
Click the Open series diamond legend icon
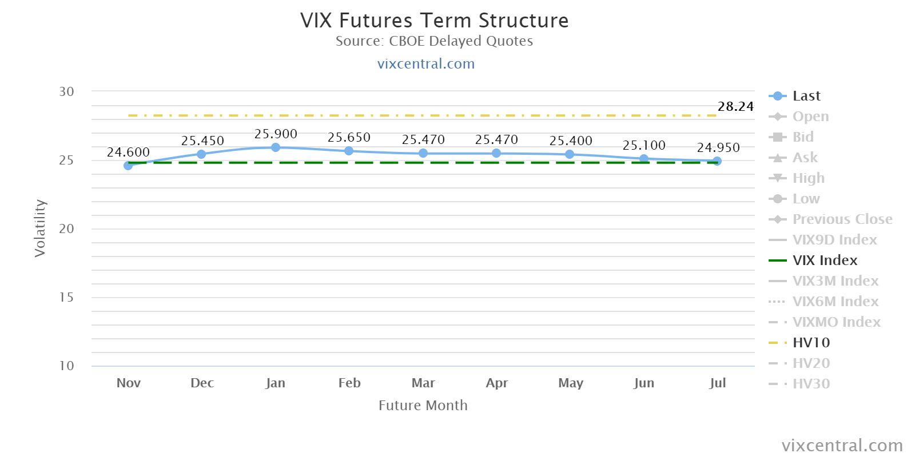[777, 117]
